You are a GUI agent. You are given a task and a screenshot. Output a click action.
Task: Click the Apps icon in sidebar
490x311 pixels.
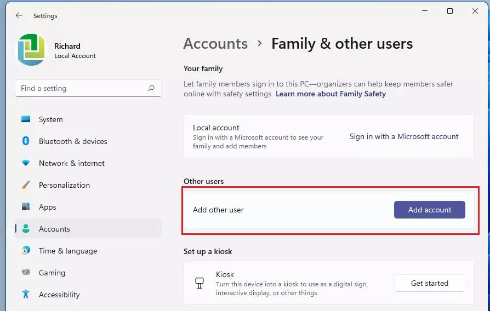[26, 207]
